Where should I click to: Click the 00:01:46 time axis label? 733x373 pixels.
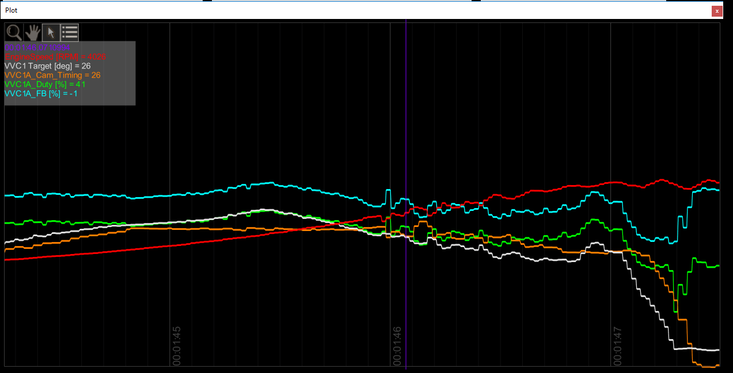click(x=397, y=345)
